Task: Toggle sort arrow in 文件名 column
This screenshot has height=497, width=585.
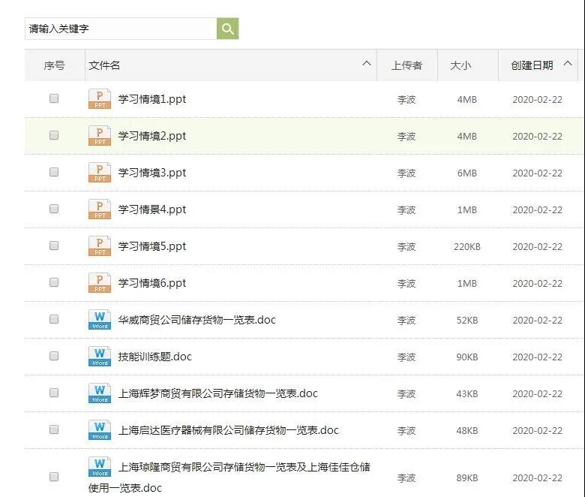Action: coord(367,64)
